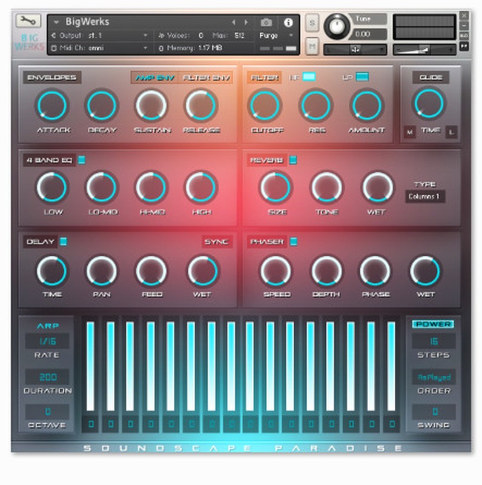Click the Phaser Depth knob

[x=326, y=271]
